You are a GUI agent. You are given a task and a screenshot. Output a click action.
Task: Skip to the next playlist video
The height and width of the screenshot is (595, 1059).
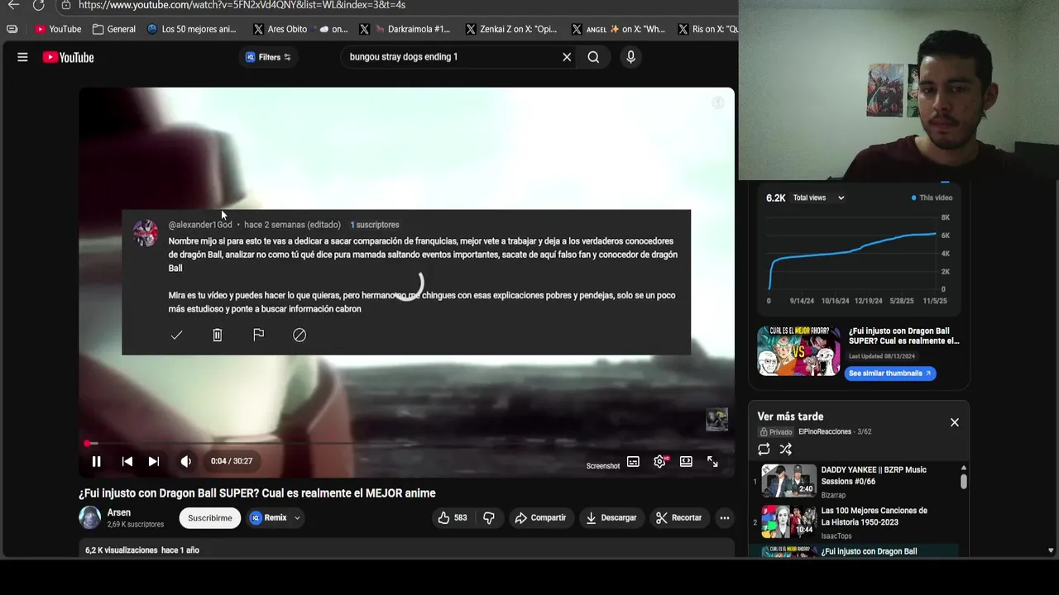pyautogui.click(x=153, y=461)
